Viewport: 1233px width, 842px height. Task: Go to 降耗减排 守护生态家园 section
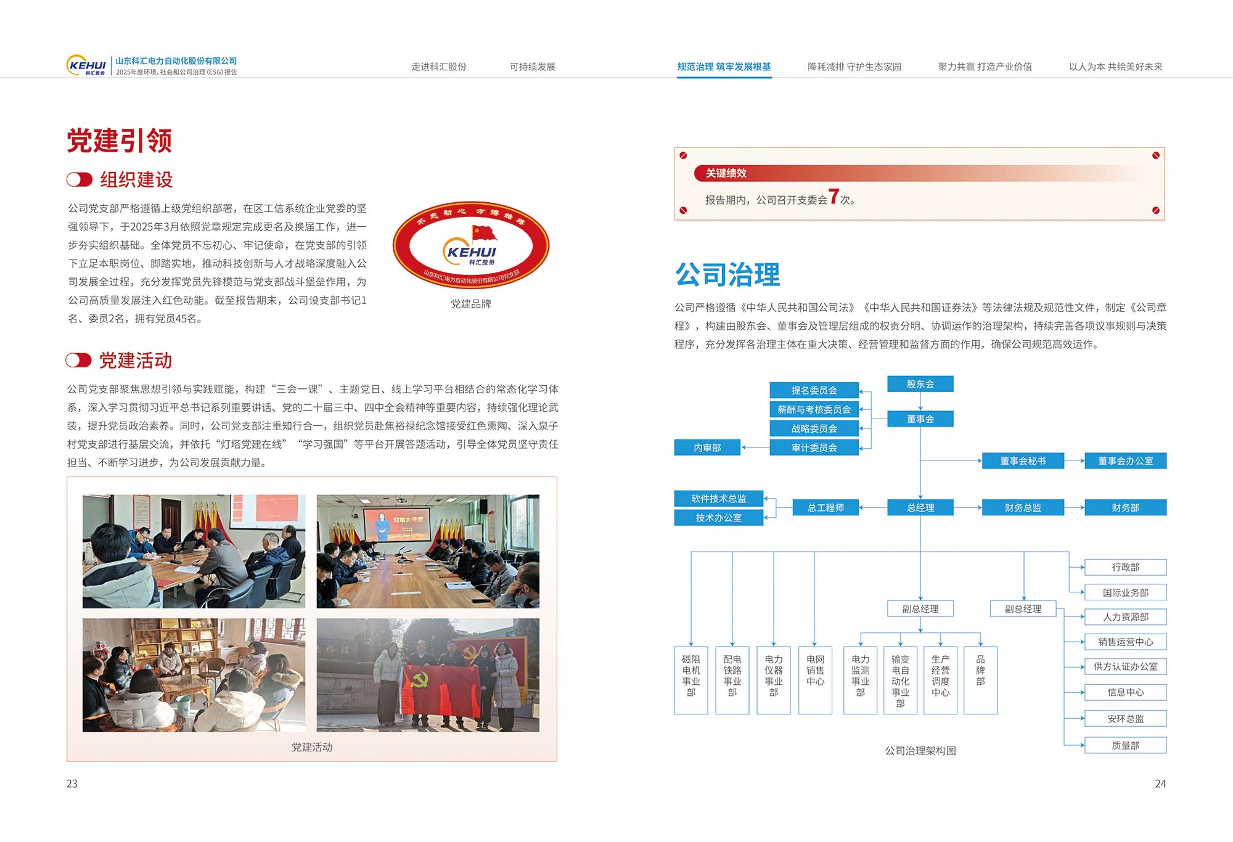(x=854, y=67)
